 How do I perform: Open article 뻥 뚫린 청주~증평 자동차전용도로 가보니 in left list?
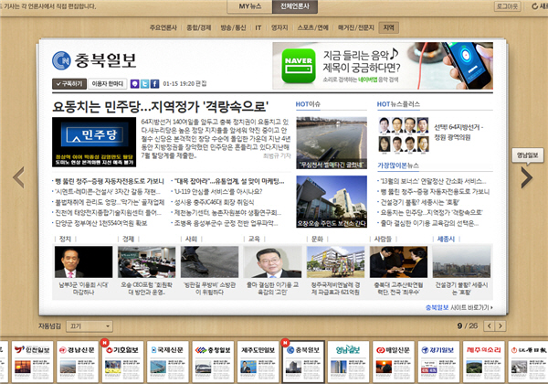[x=110, y=181]
